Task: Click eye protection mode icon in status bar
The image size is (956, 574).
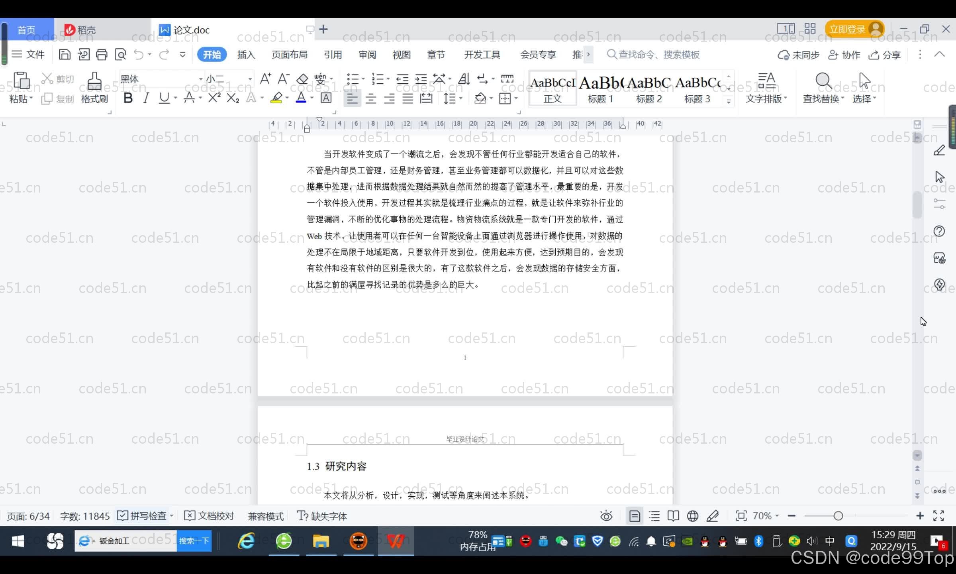Action: [x=606, y=516]
